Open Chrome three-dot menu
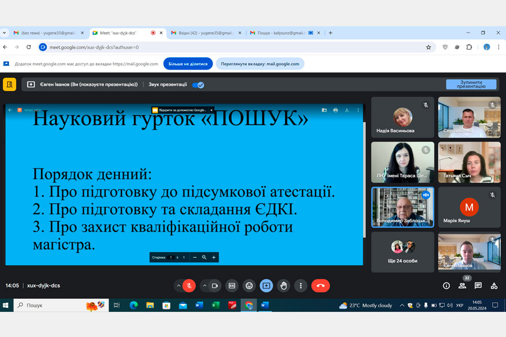The image size is (506, 337). (x=499, y=47)
